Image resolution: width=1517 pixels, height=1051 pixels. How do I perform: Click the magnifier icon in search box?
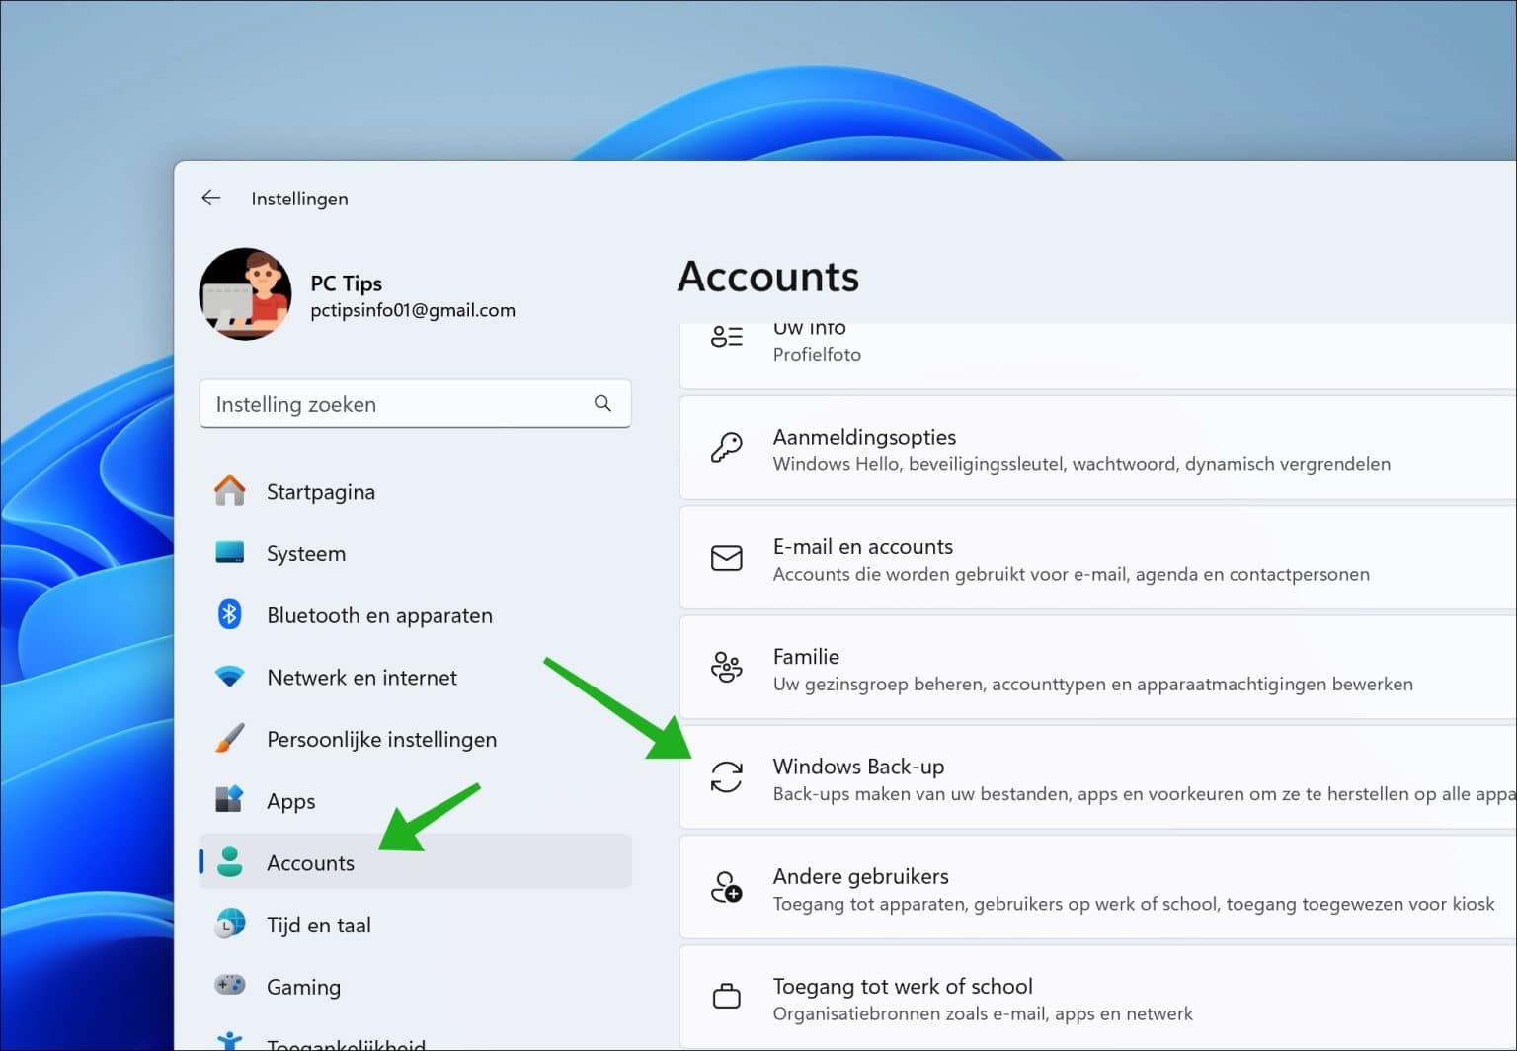click(602, 403)
